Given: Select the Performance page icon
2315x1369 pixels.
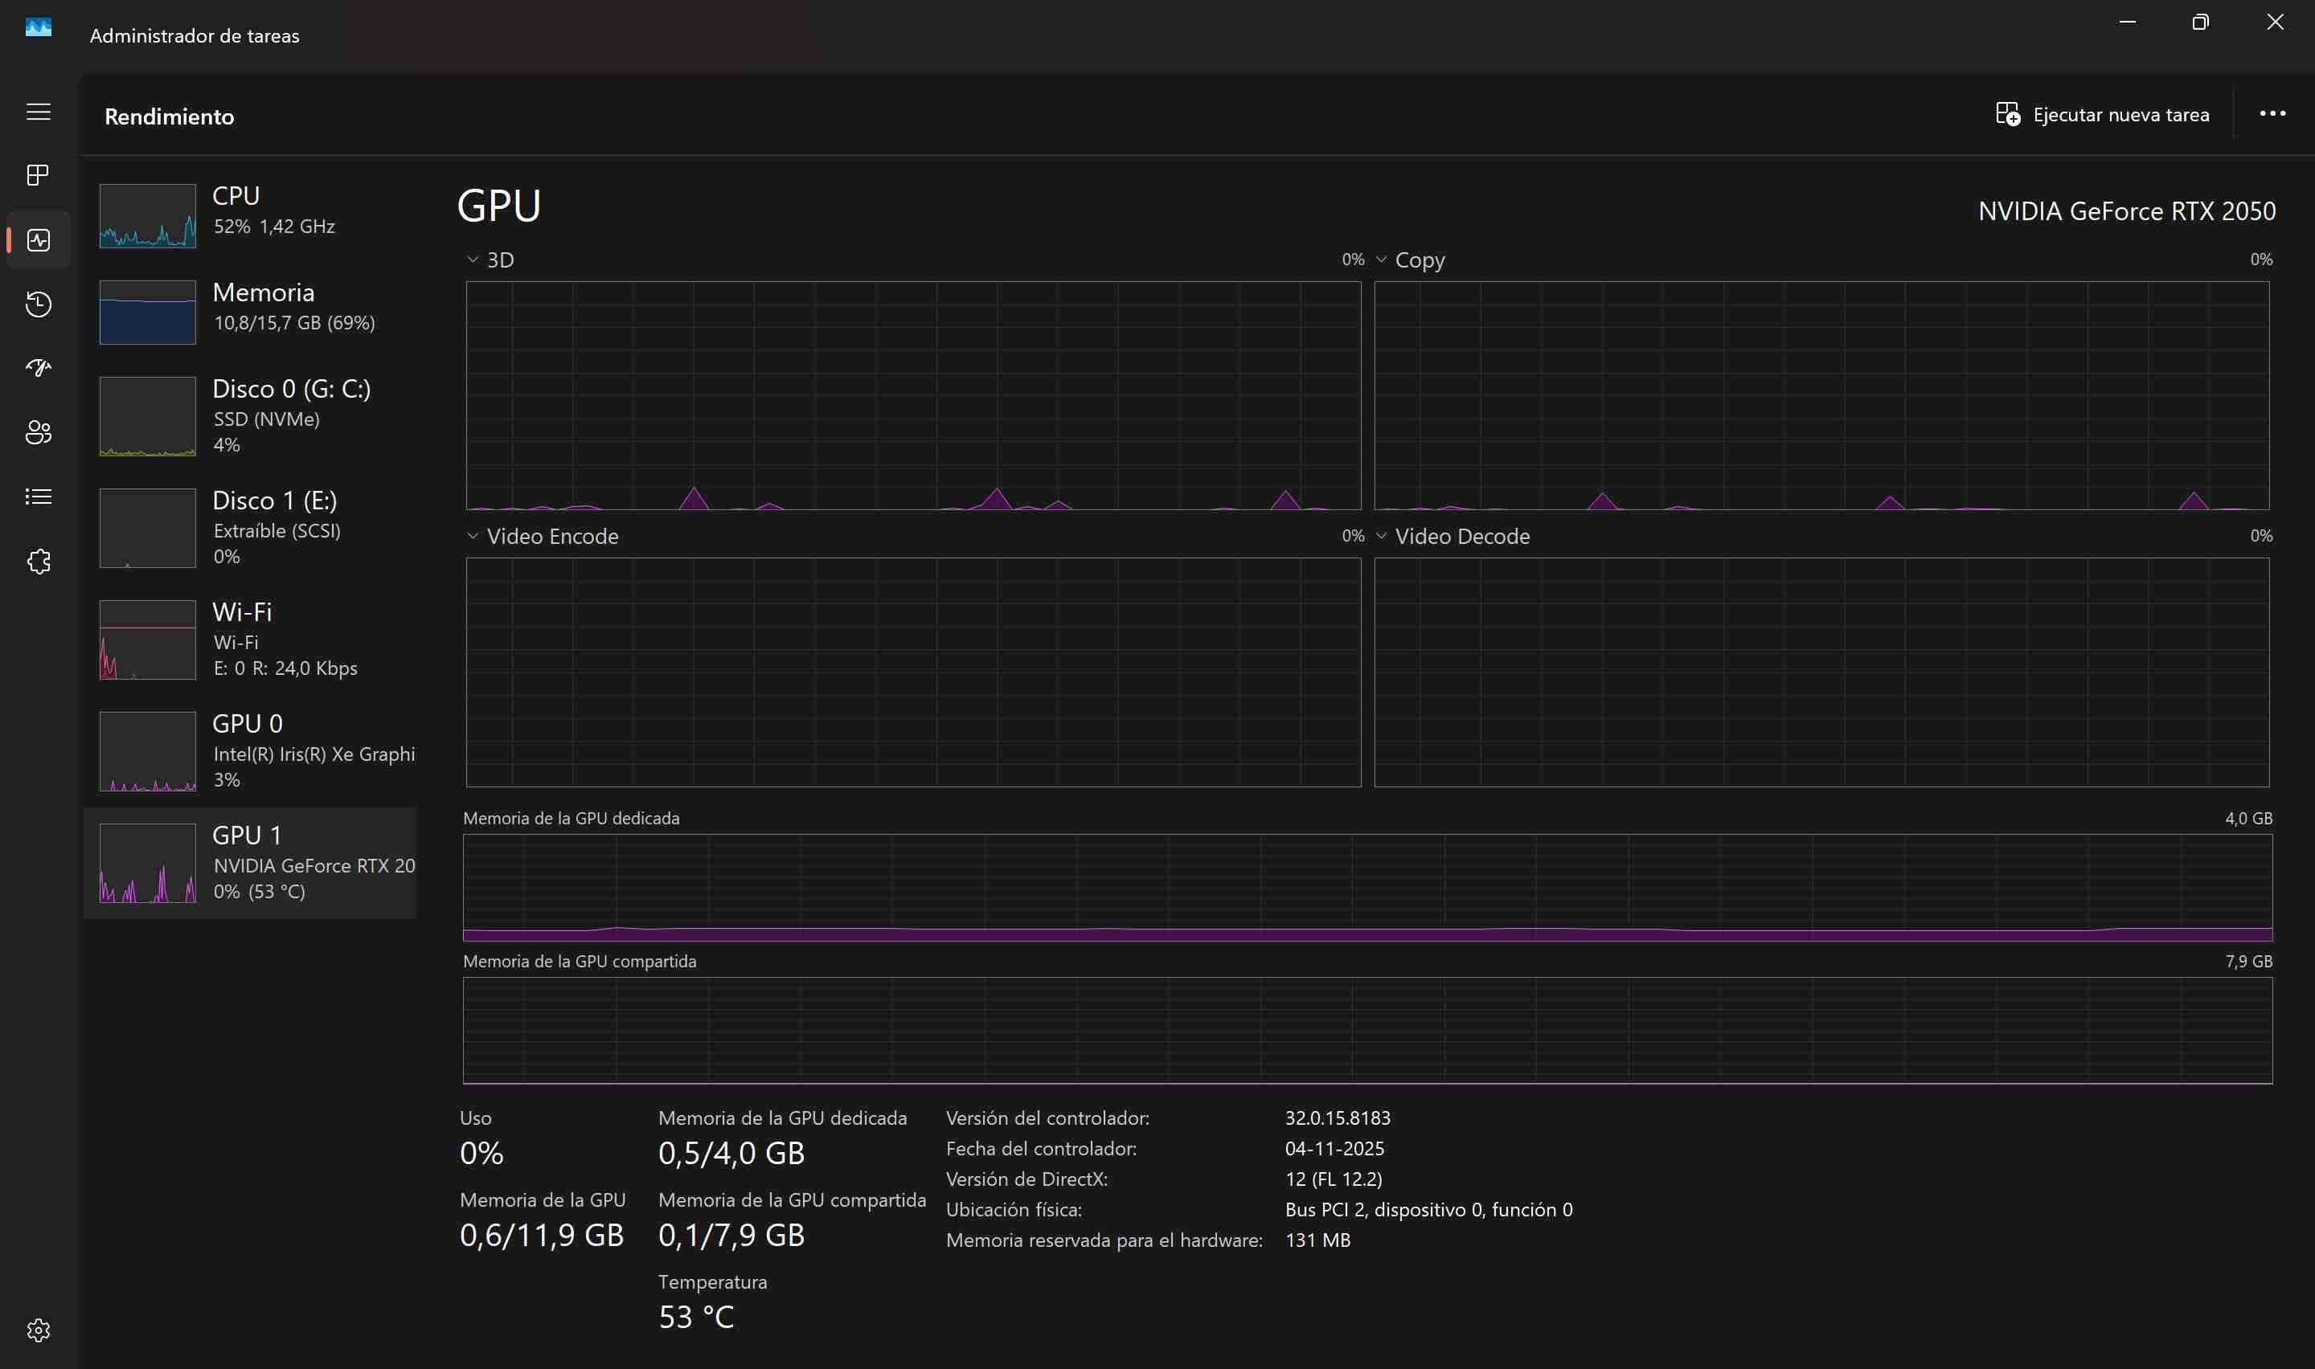Looking at the screenshot, I should point(38,240).
